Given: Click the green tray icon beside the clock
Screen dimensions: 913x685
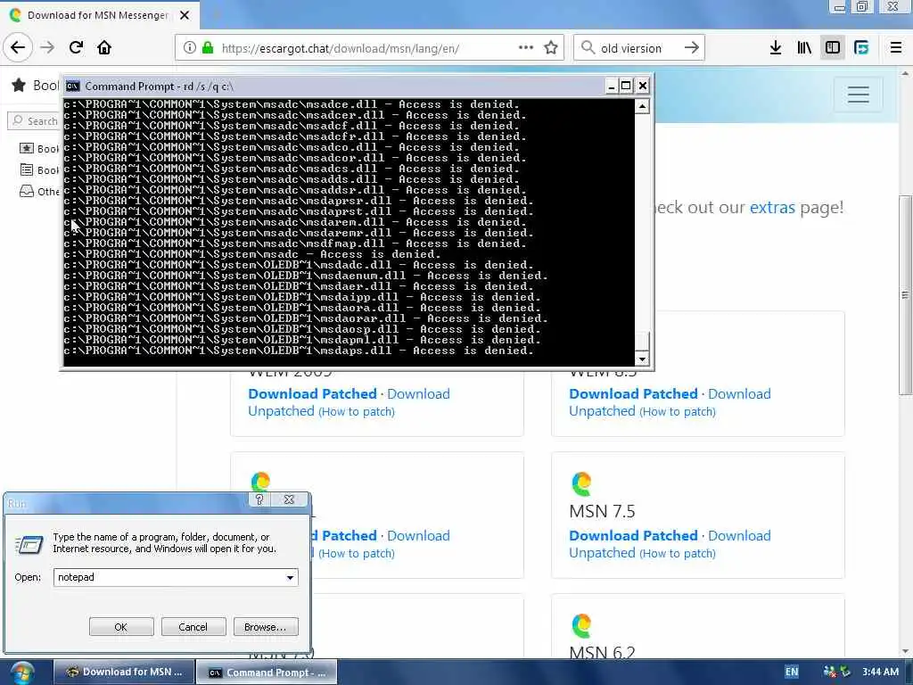Looking at the screenshot, I should [x=845, y=672].
